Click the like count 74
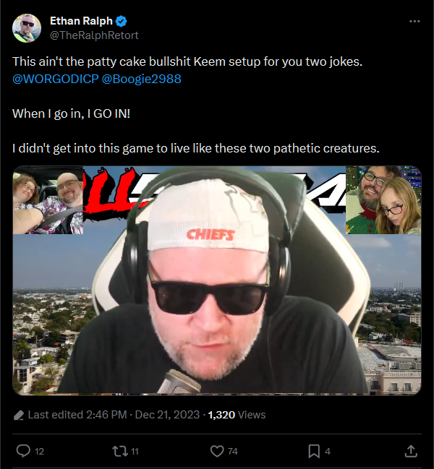The height and width of the screenshot is (469, 434). [x=233, y=452]
